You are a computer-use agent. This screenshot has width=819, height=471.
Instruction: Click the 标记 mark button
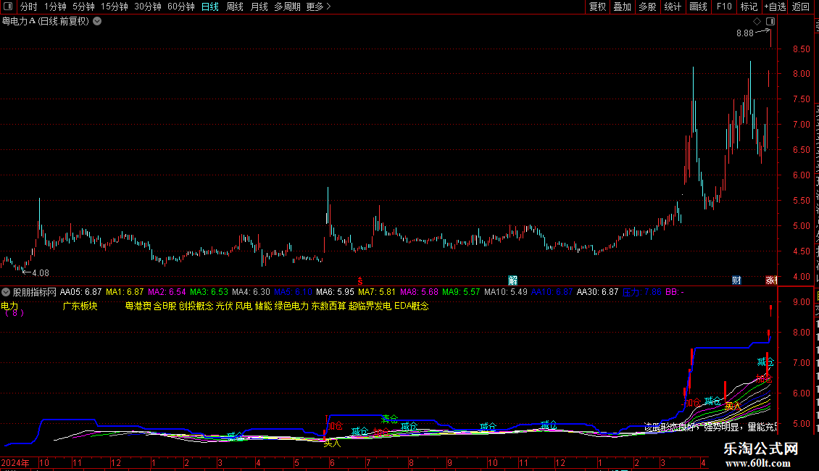tap(749, 7)
